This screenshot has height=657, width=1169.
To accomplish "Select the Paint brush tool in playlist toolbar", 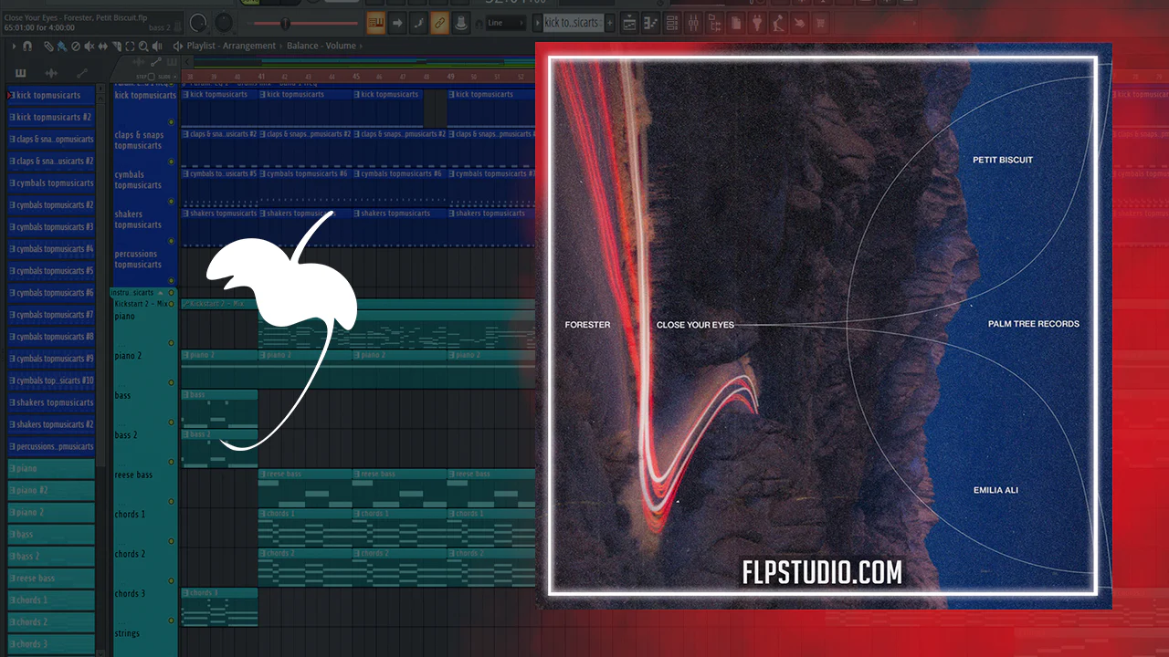I will [x=61, y=46].
